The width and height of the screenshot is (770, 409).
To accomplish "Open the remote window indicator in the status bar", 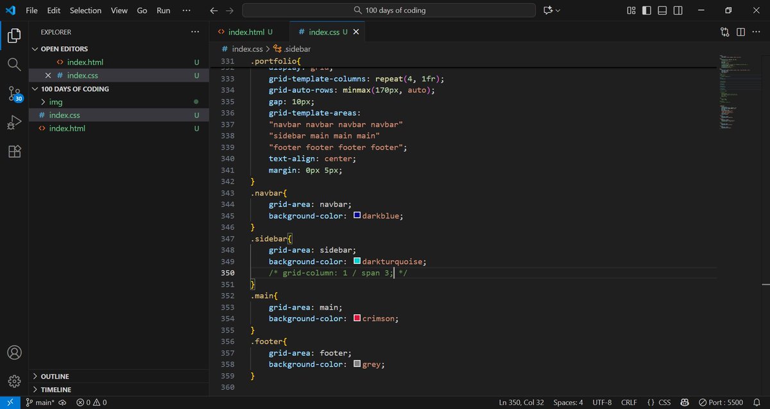I will click(10, 403).
